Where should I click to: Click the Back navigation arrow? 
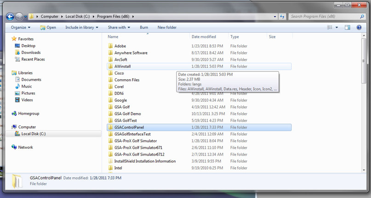pos(10,17)
